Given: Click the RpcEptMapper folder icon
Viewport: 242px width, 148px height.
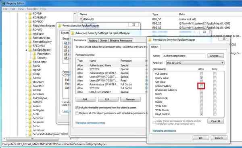Looking at the screenshot, I should (x=30, y=50).
